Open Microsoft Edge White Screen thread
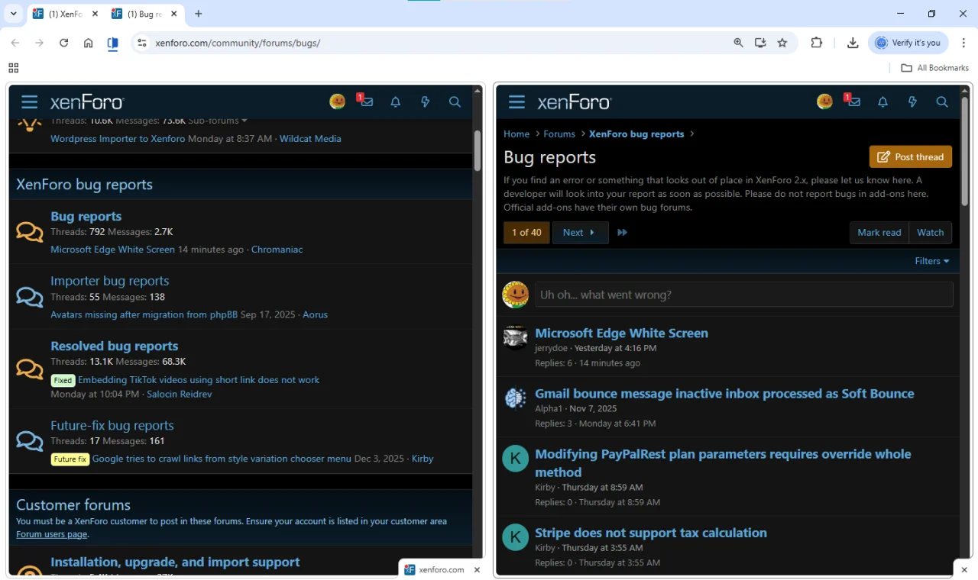 [621, 333]
